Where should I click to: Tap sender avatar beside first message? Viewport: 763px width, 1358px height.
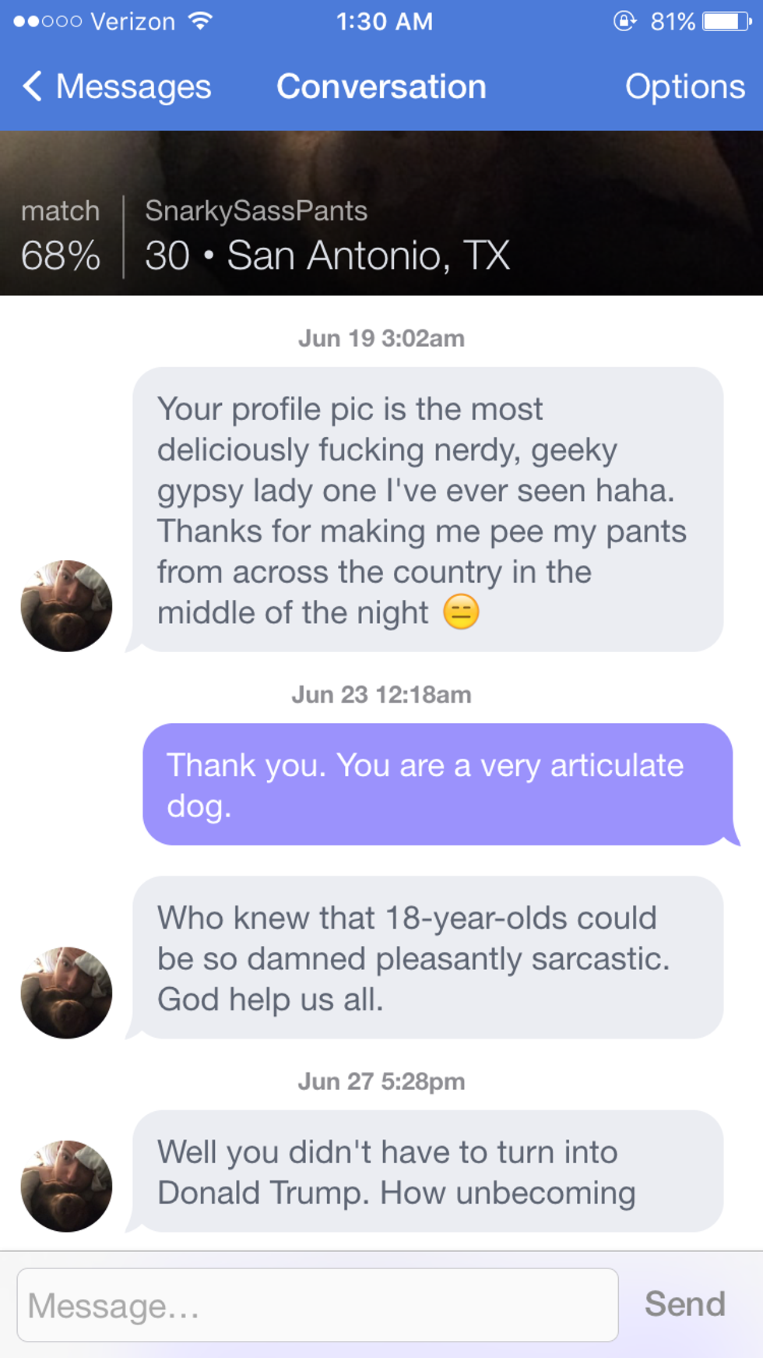coord(66,606)
